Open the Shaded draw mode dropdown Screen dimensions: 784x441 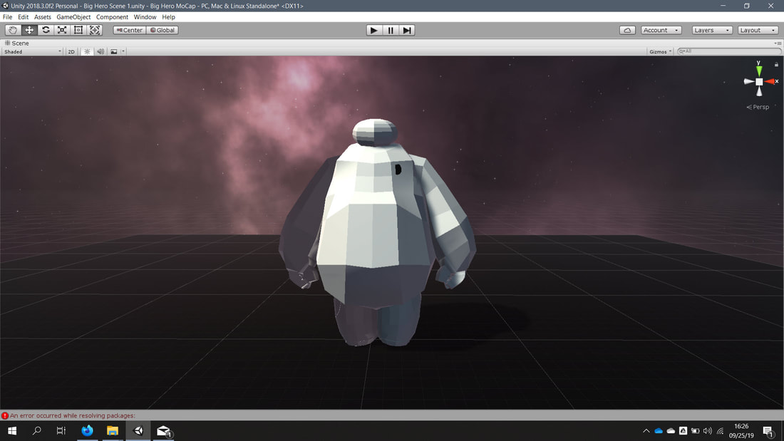(33, 51)
